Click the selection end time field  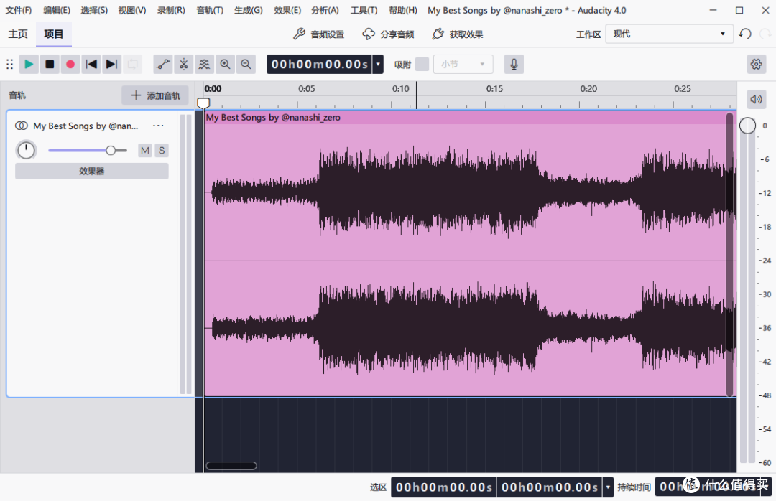pyautogui.click(x=550, y=487)
